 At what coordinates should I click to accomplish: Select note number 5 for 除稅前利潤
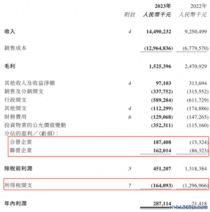[x=130, y=169]
